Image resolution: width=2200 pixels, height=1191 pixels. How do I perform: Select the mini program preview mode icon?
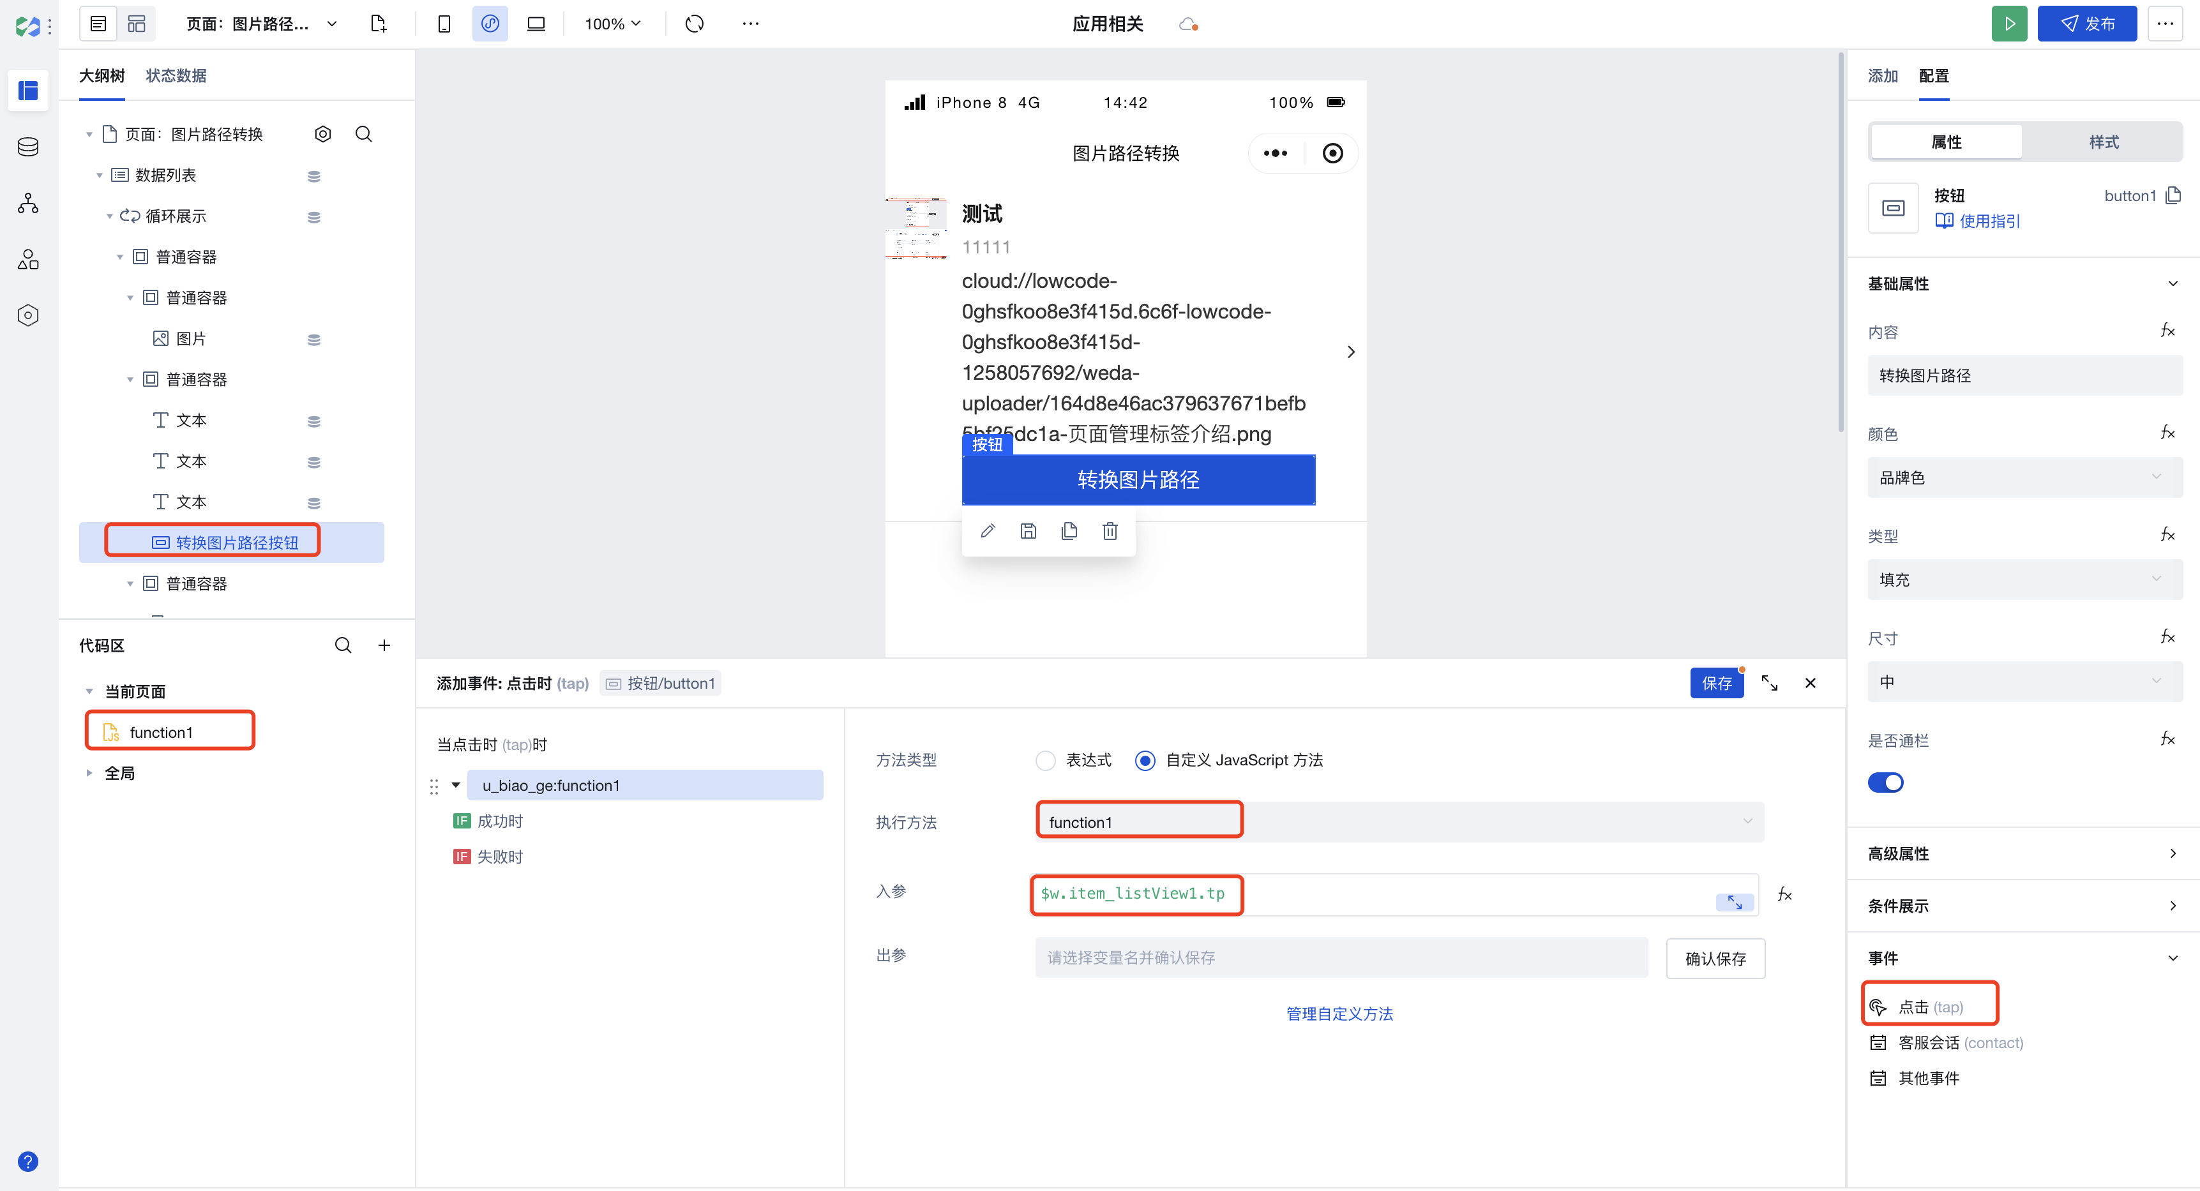click(490, 24)
